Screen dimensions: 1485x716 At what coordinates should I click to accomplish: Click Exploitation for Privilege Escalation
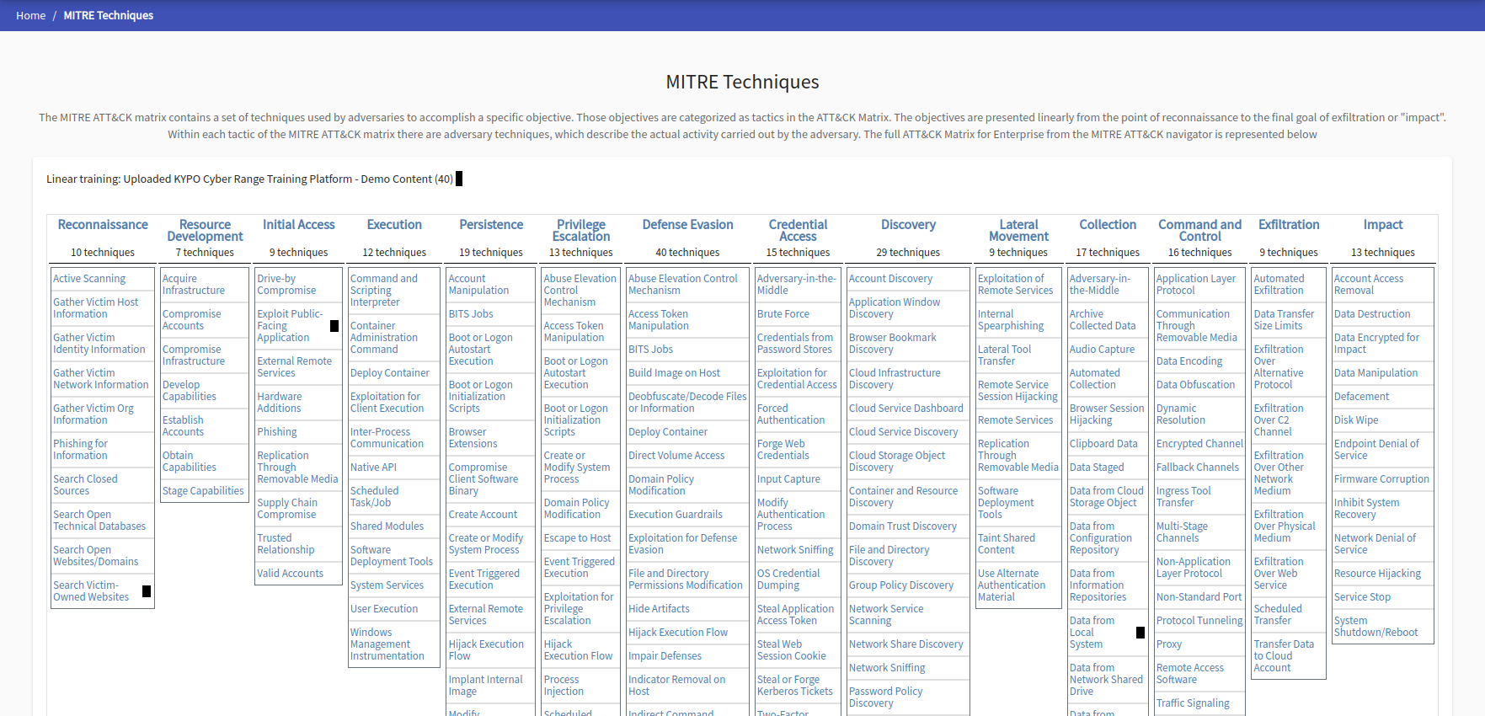(x=579, y=609)
